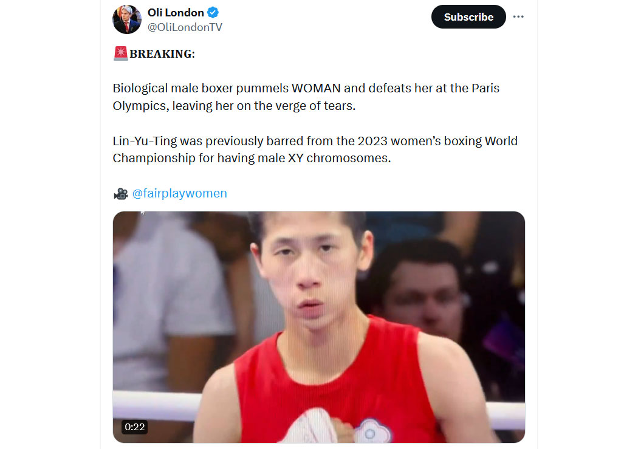Screen dimensions: 638x449
Task: Click the BREAKING: headline text
Action: pyautogui.click(x=162, y=53)
